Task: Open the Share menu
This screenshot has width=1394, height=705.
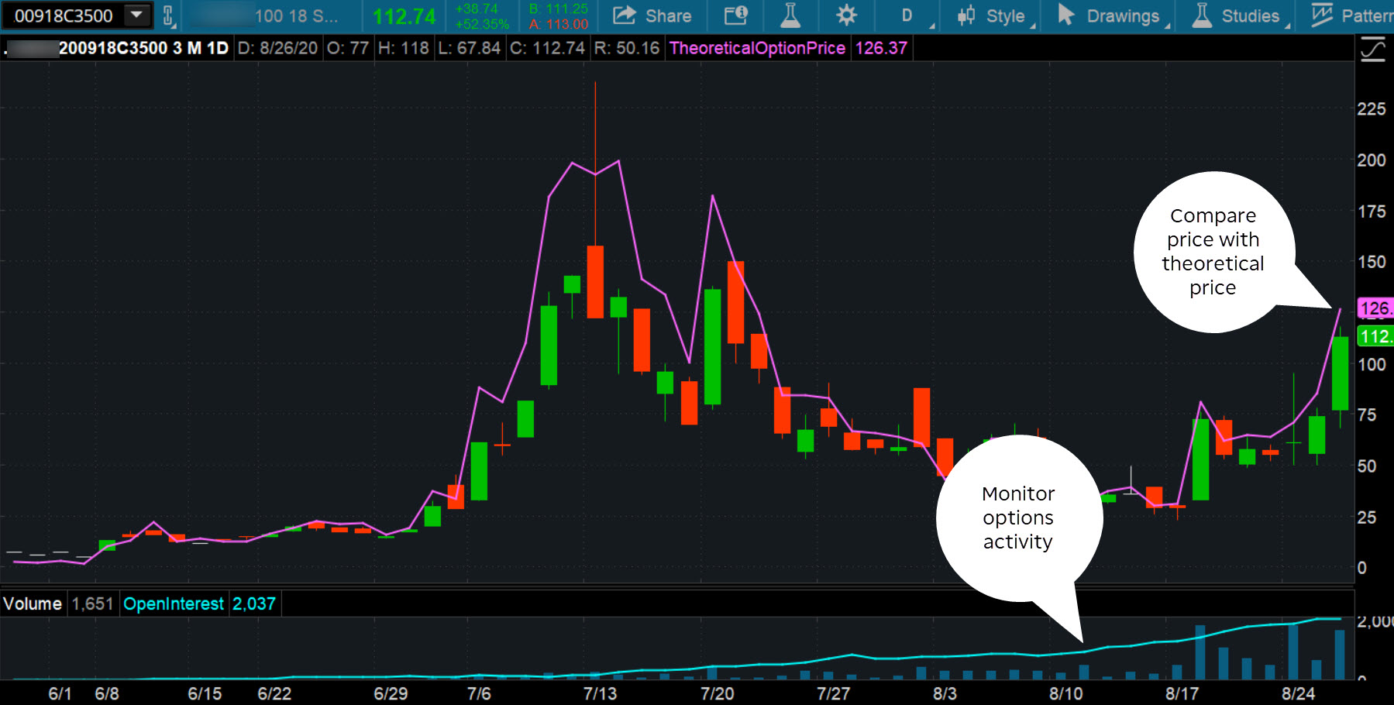Action: [x=652, y=15]
